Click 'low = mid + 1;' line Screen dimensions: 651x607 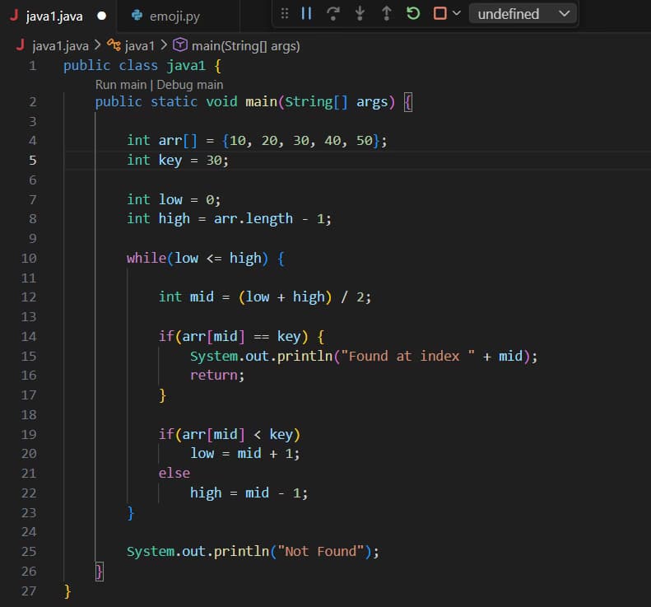tap(245, 454)
